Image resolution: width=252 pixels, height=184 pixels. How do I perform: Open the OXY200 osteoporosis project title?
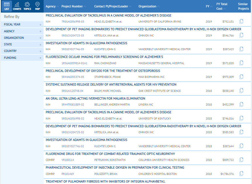click(103, 71)
